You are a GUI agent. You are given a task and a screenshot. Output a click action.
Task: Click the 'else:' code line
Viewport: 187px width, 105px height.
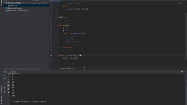[66, 6]
